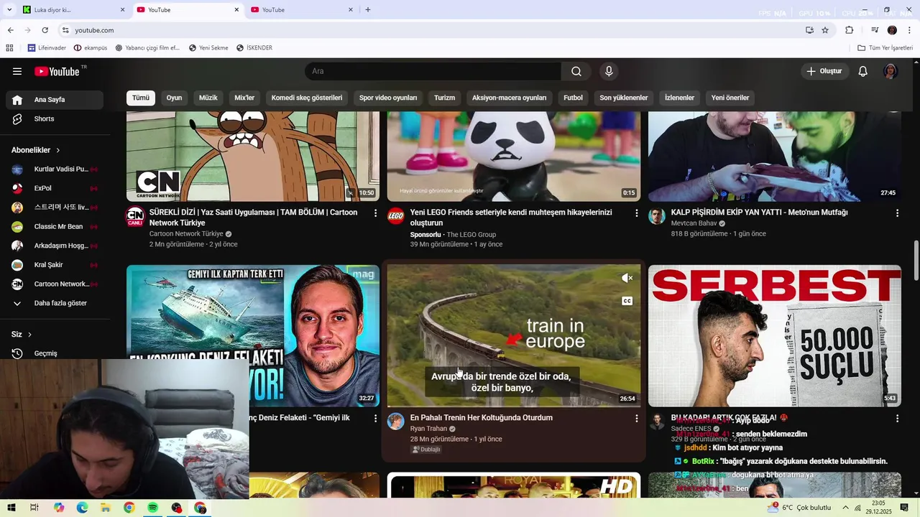Open options menu for Cartoon Network video

click(x=375, y=213)
